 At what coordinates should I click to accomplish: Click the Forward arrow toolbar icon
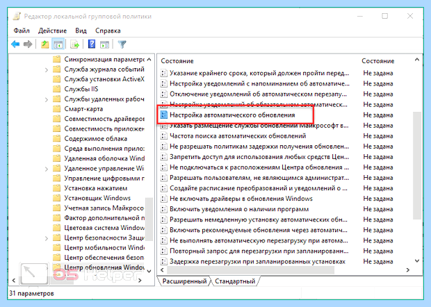pyautogui.click(x=28, y=44)
